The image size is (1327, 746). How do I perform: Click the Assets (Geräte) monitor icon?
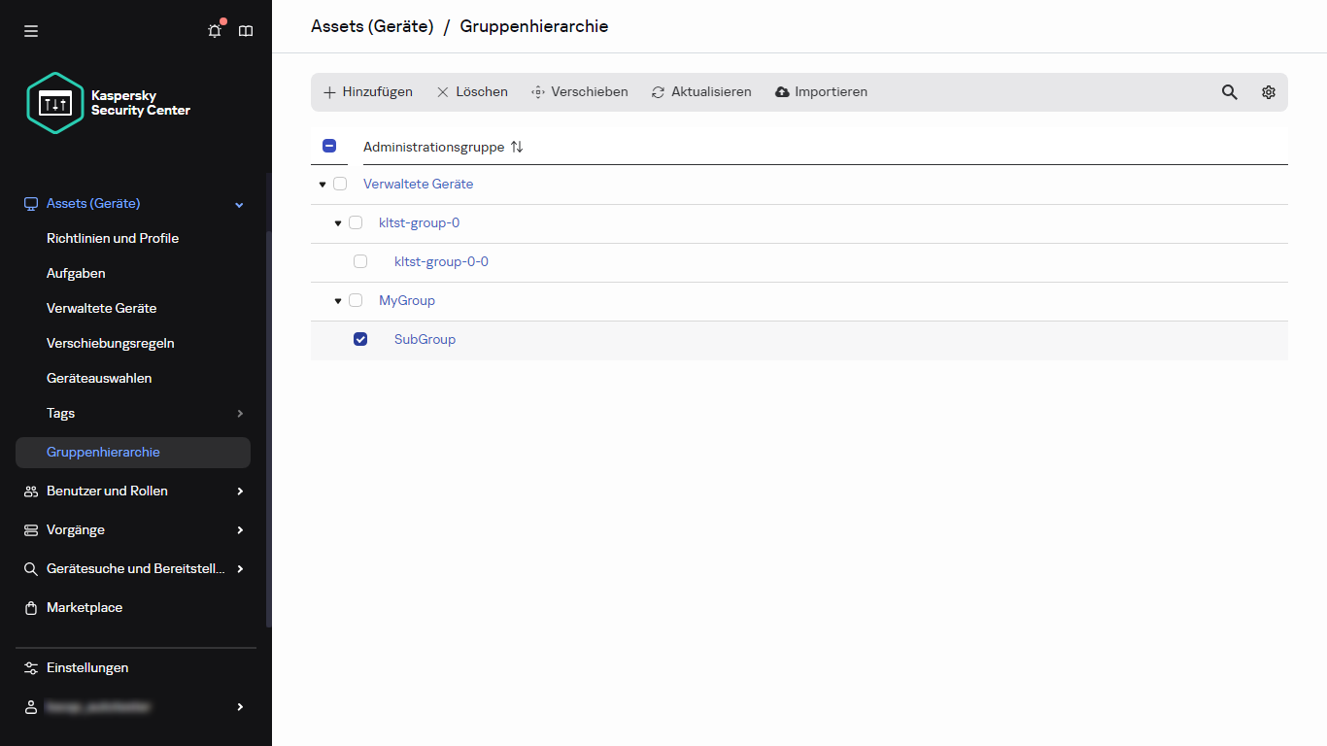tap(30, 203)
